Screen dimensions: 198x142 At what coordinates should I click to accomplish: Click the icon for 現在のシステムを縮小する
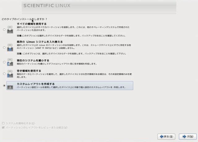[x=10, y=62]
